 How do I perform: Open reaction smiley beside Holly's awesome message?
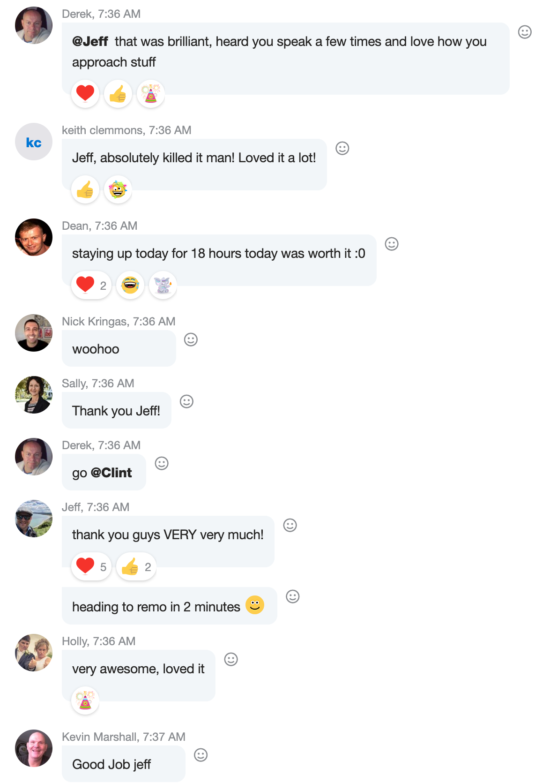coord(231,659)
